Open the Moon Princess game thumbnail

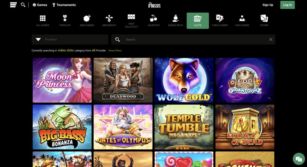pyautogui.click(x=62, y=80)
